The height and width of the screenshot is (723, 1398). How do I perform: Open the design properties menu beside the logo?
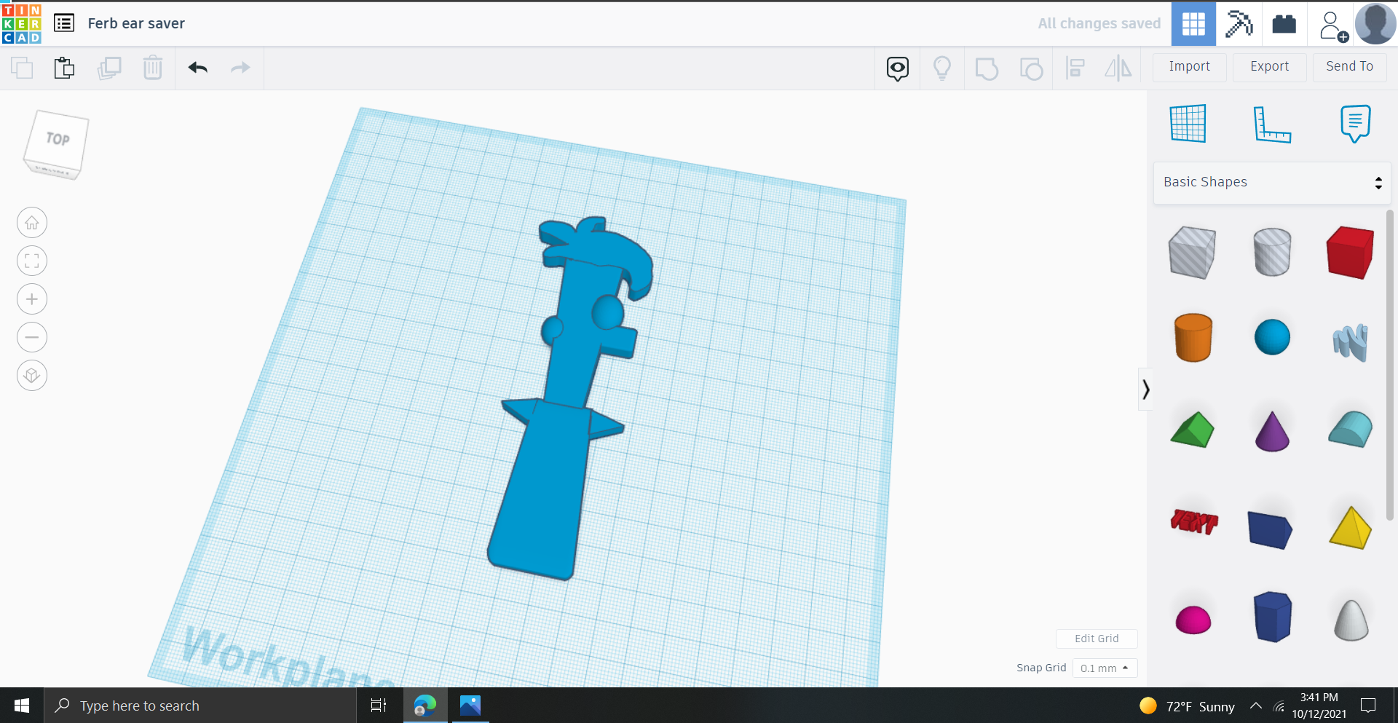click(x=64, y=23)
